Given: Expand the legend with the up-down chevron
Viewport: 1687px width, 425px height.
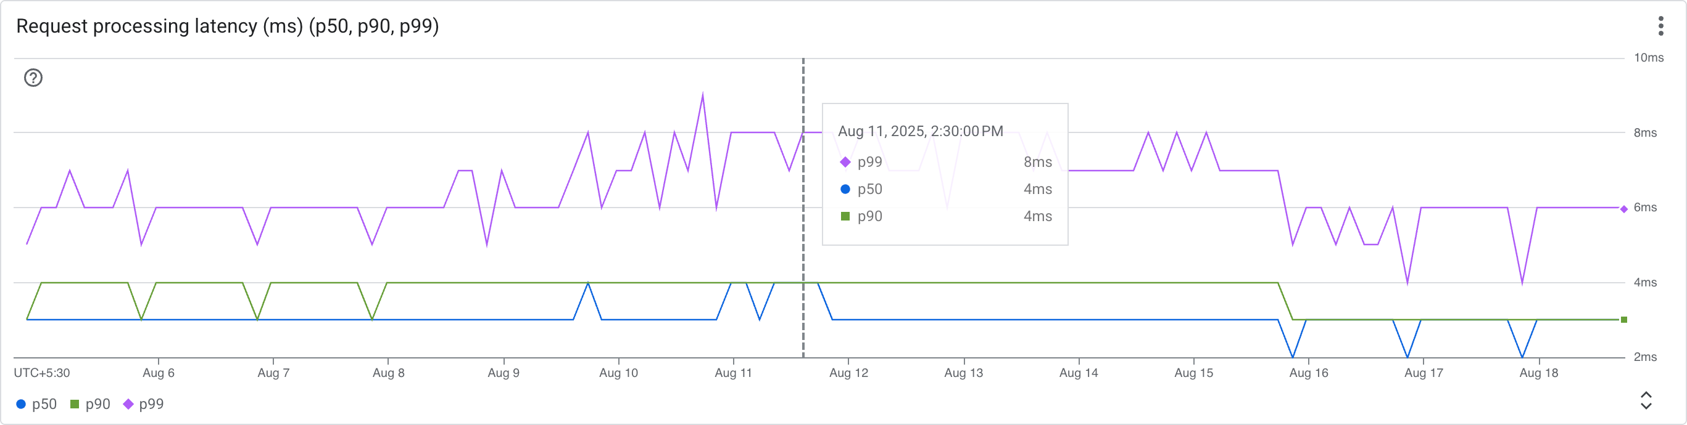Looking at the screenshot, I should coord(1646,400).
